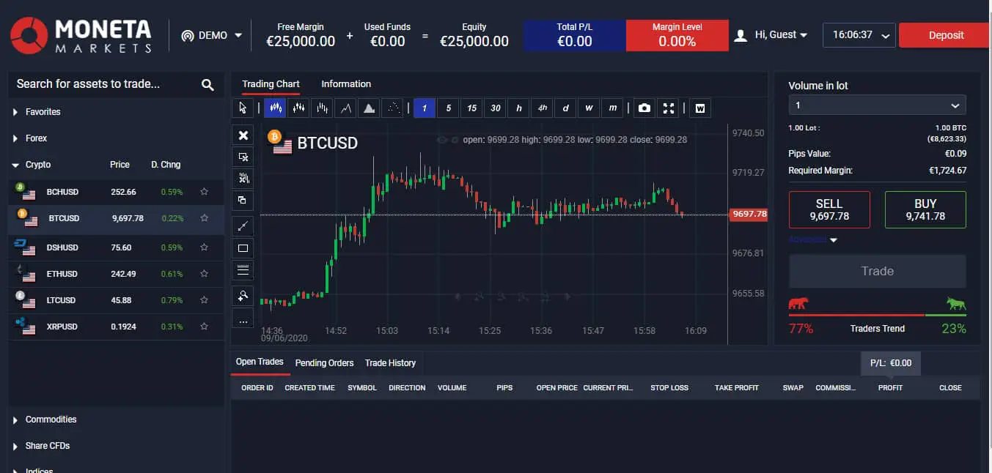Screen dimensions: 992x473
Task: Switch to the Information tab
Action: coord(346,84)
